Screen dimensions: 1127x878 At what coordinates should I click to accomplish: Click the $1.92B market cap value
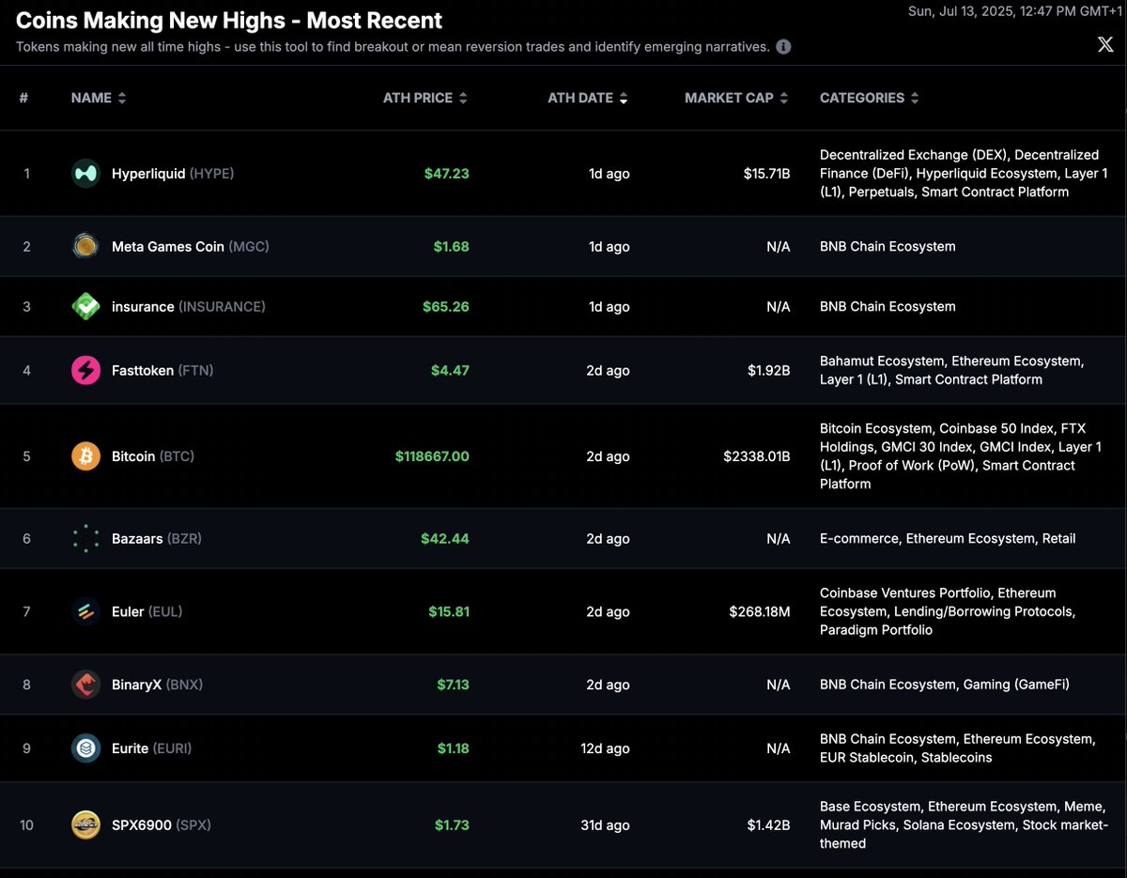coord(768,371)
